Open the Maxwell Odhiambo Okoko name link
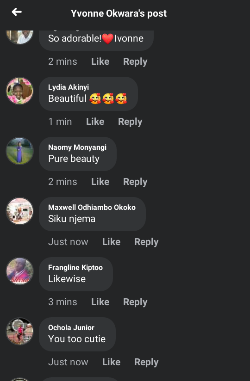The image size is (250, 381). (92, 207)
